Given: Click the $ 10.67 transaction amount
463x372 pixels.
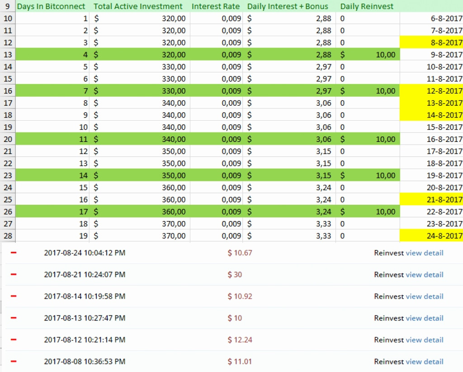Looking at the screenshot, I should [x=240, y=253].
